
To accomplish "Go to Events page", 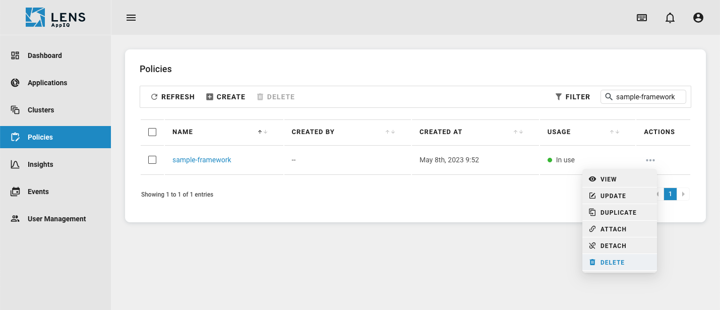I will tap(55, 192).
